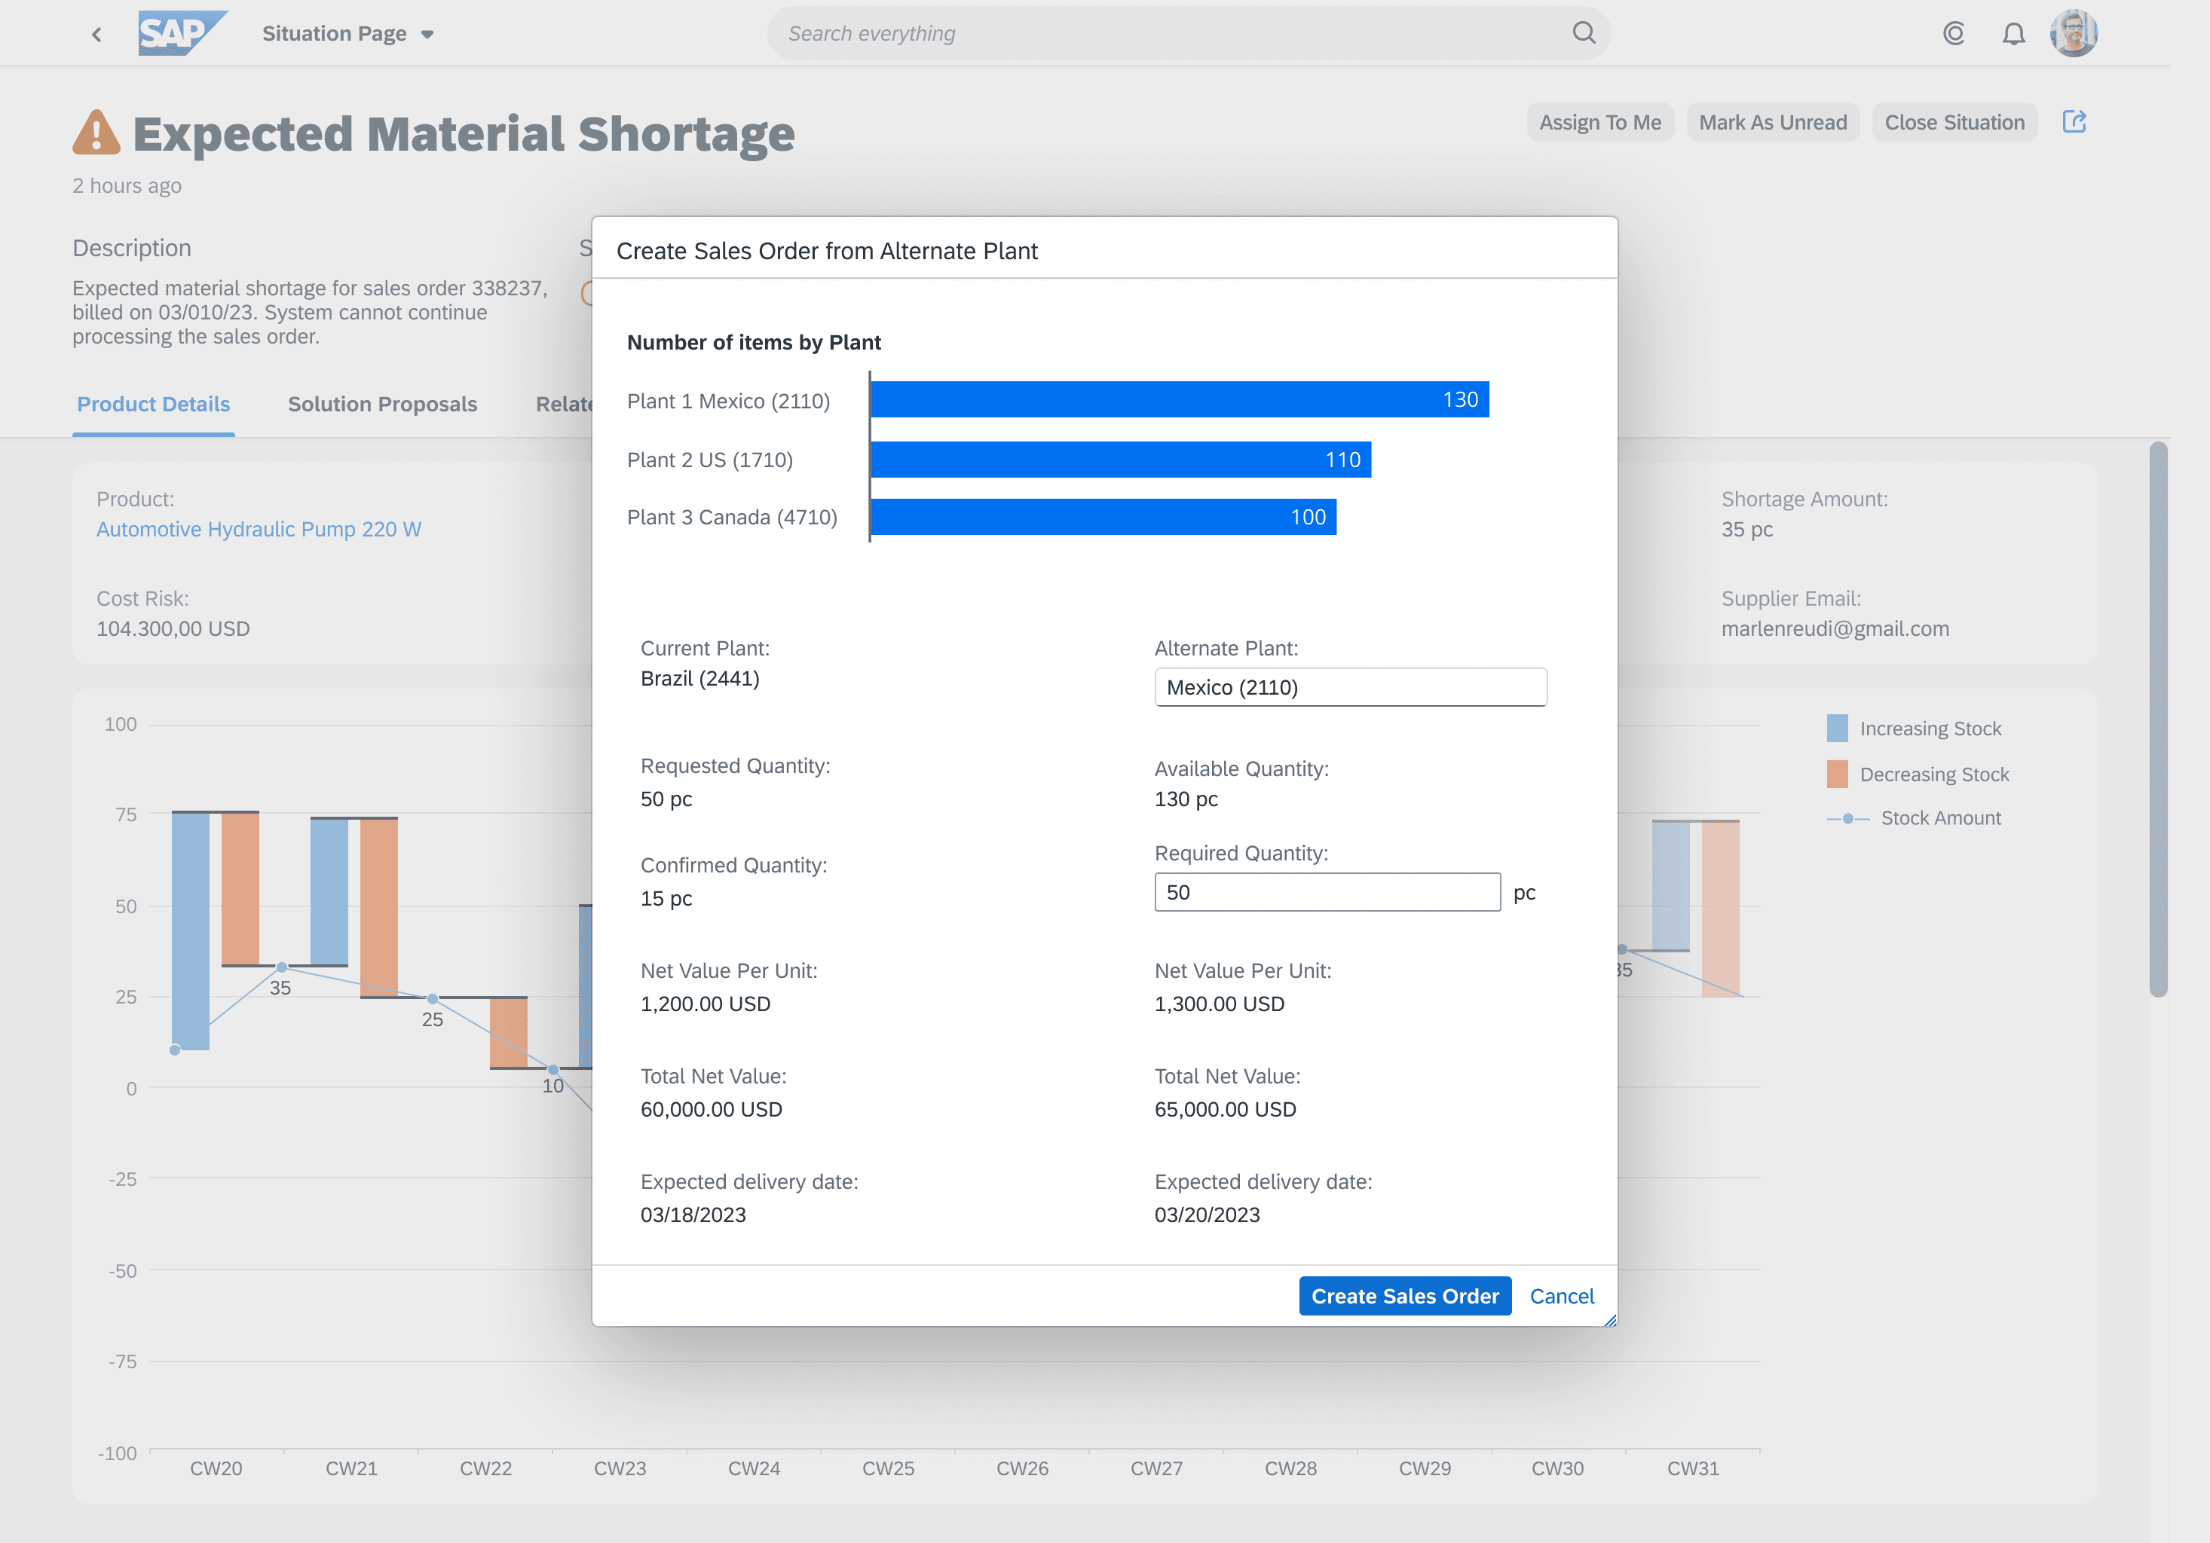Click the search magnifier icon
2210x1543 pixels.
[x=1584, y=34]
